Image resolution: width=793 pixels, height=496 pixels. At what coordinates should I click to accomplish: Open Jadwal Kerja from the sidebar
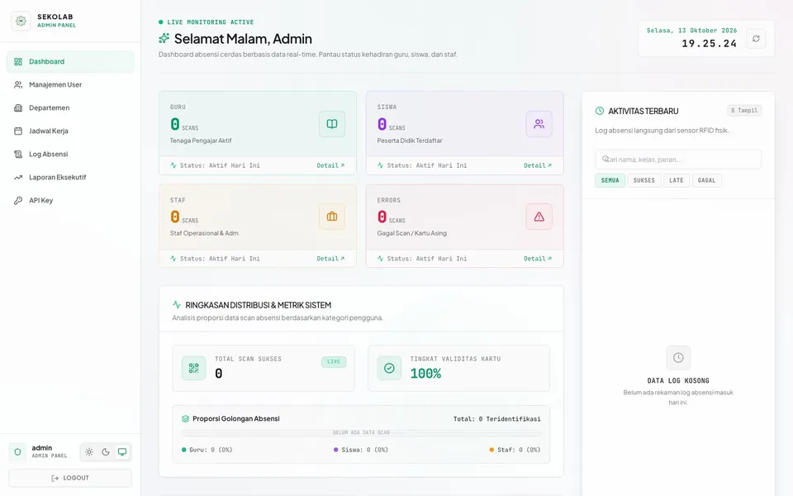coord(70,131)
